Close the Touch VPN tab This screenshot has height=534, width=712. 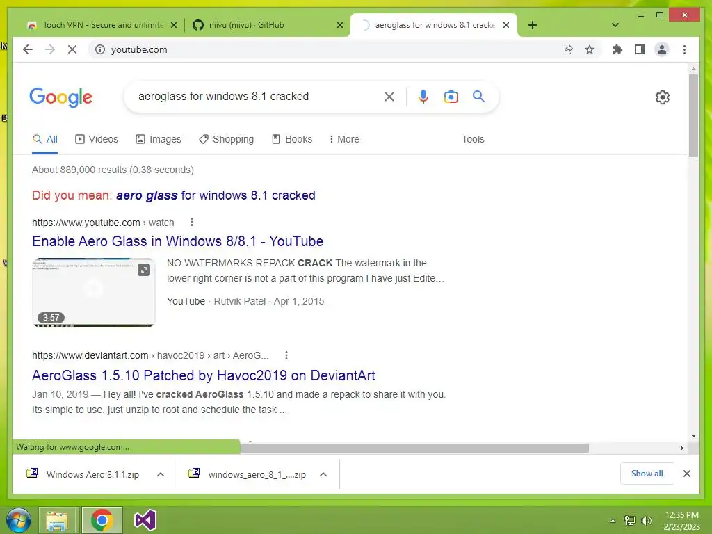coord(173,25)
